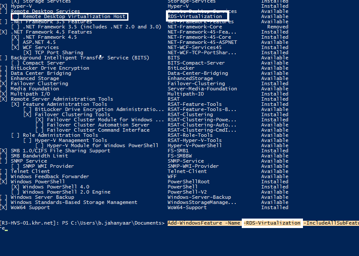
Task: Click "SMB 1.0/CIFS File Sharing Support" text
Action: click(60, 151)
